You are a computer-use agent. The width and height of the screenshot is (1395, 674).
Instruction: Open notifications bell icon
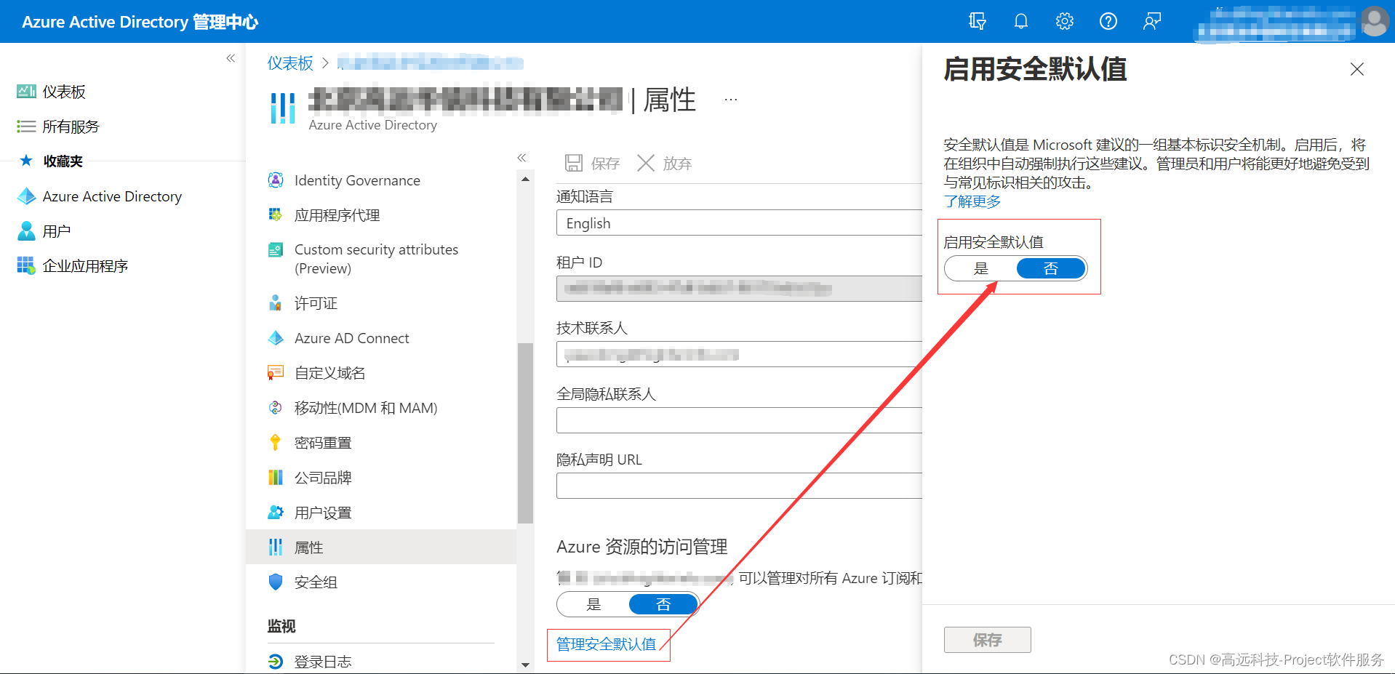pyautogui.click(x=1021, y=21)
